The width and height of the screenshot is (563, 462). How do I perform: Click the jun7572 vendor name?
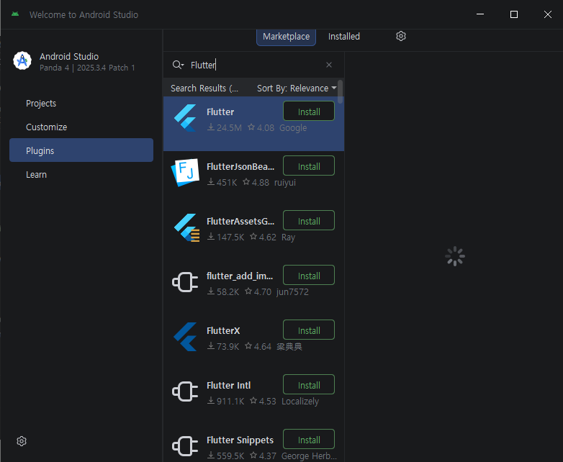pyautogui.click(x=292, y=292)
